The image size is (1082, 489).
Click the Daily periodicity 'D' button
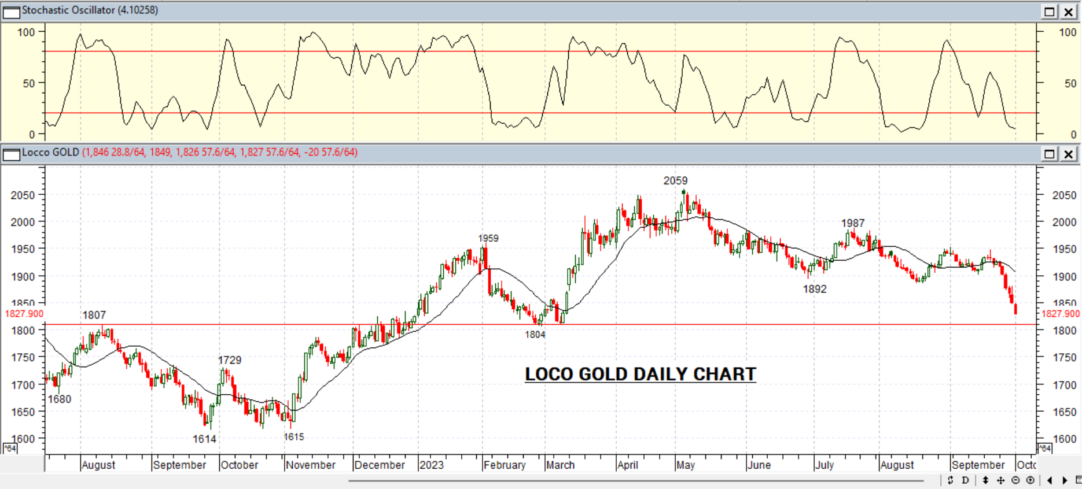click(965, 480)
